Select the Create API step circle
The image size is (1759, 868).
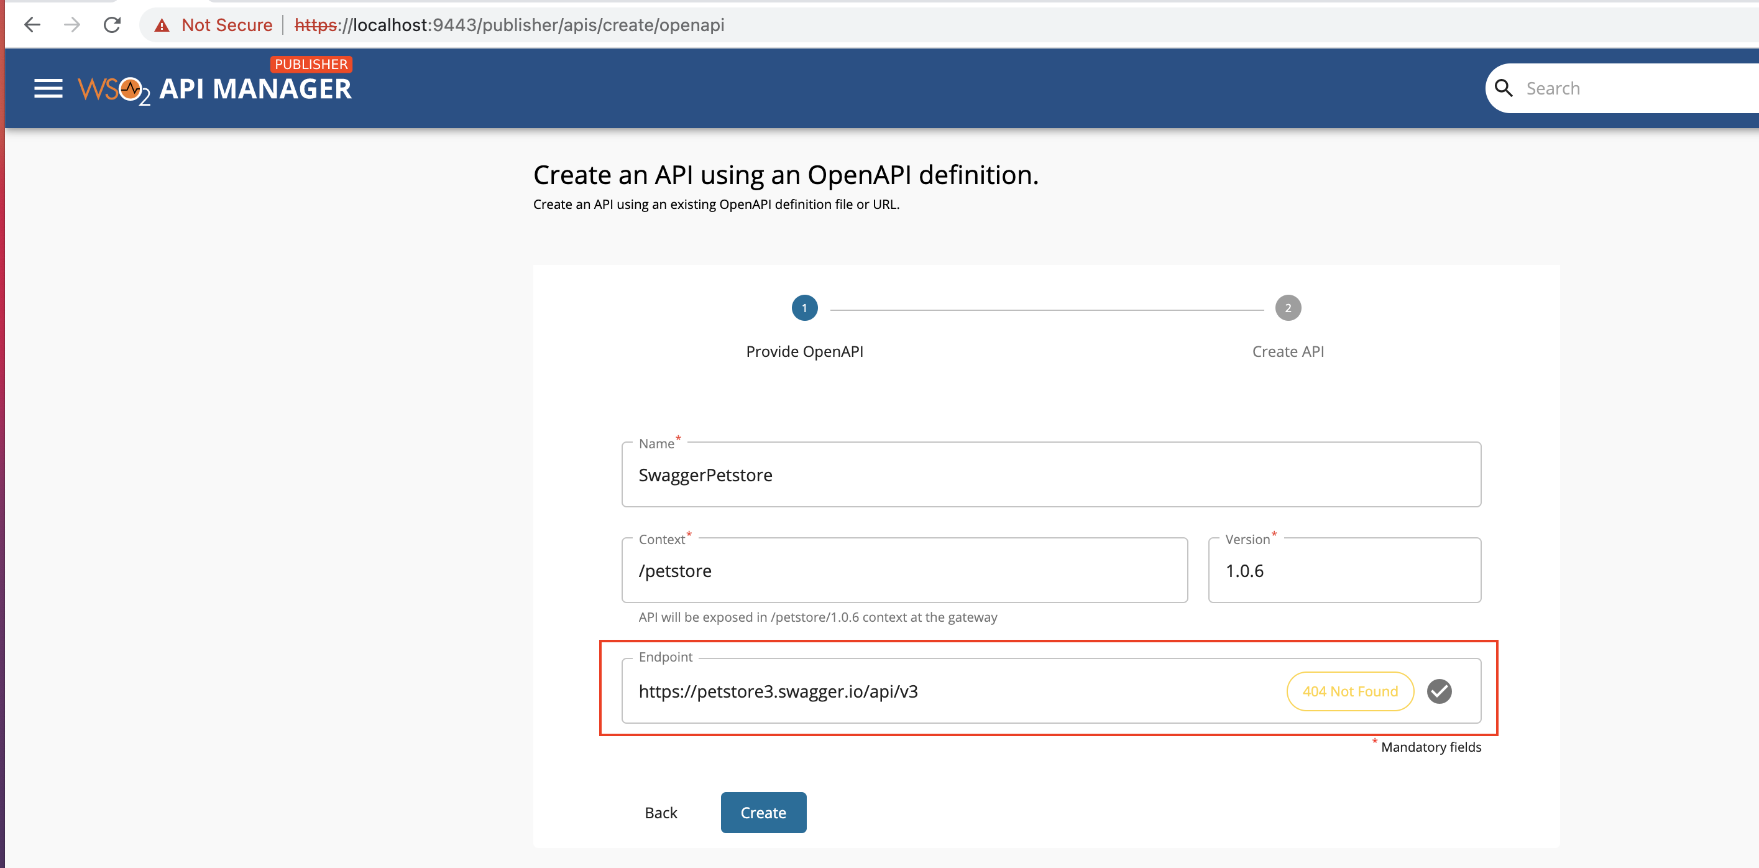pos(1287,308)
